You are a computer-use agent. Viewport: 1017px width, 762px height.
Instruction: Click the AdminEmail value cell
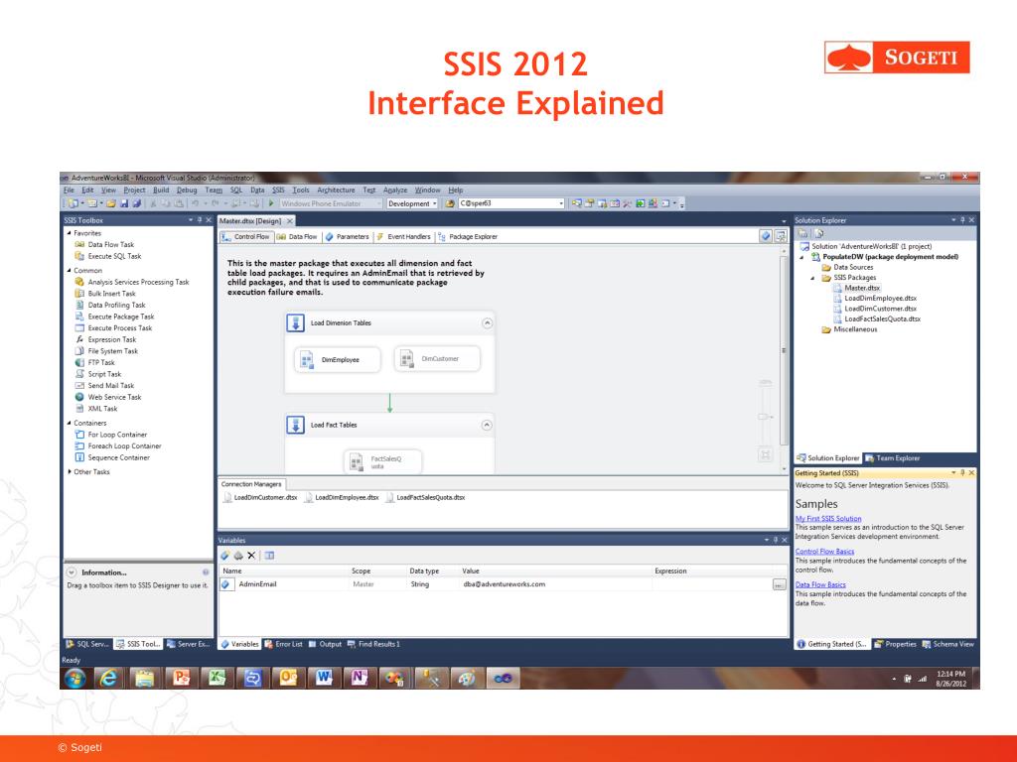click(x=556, y=584)
